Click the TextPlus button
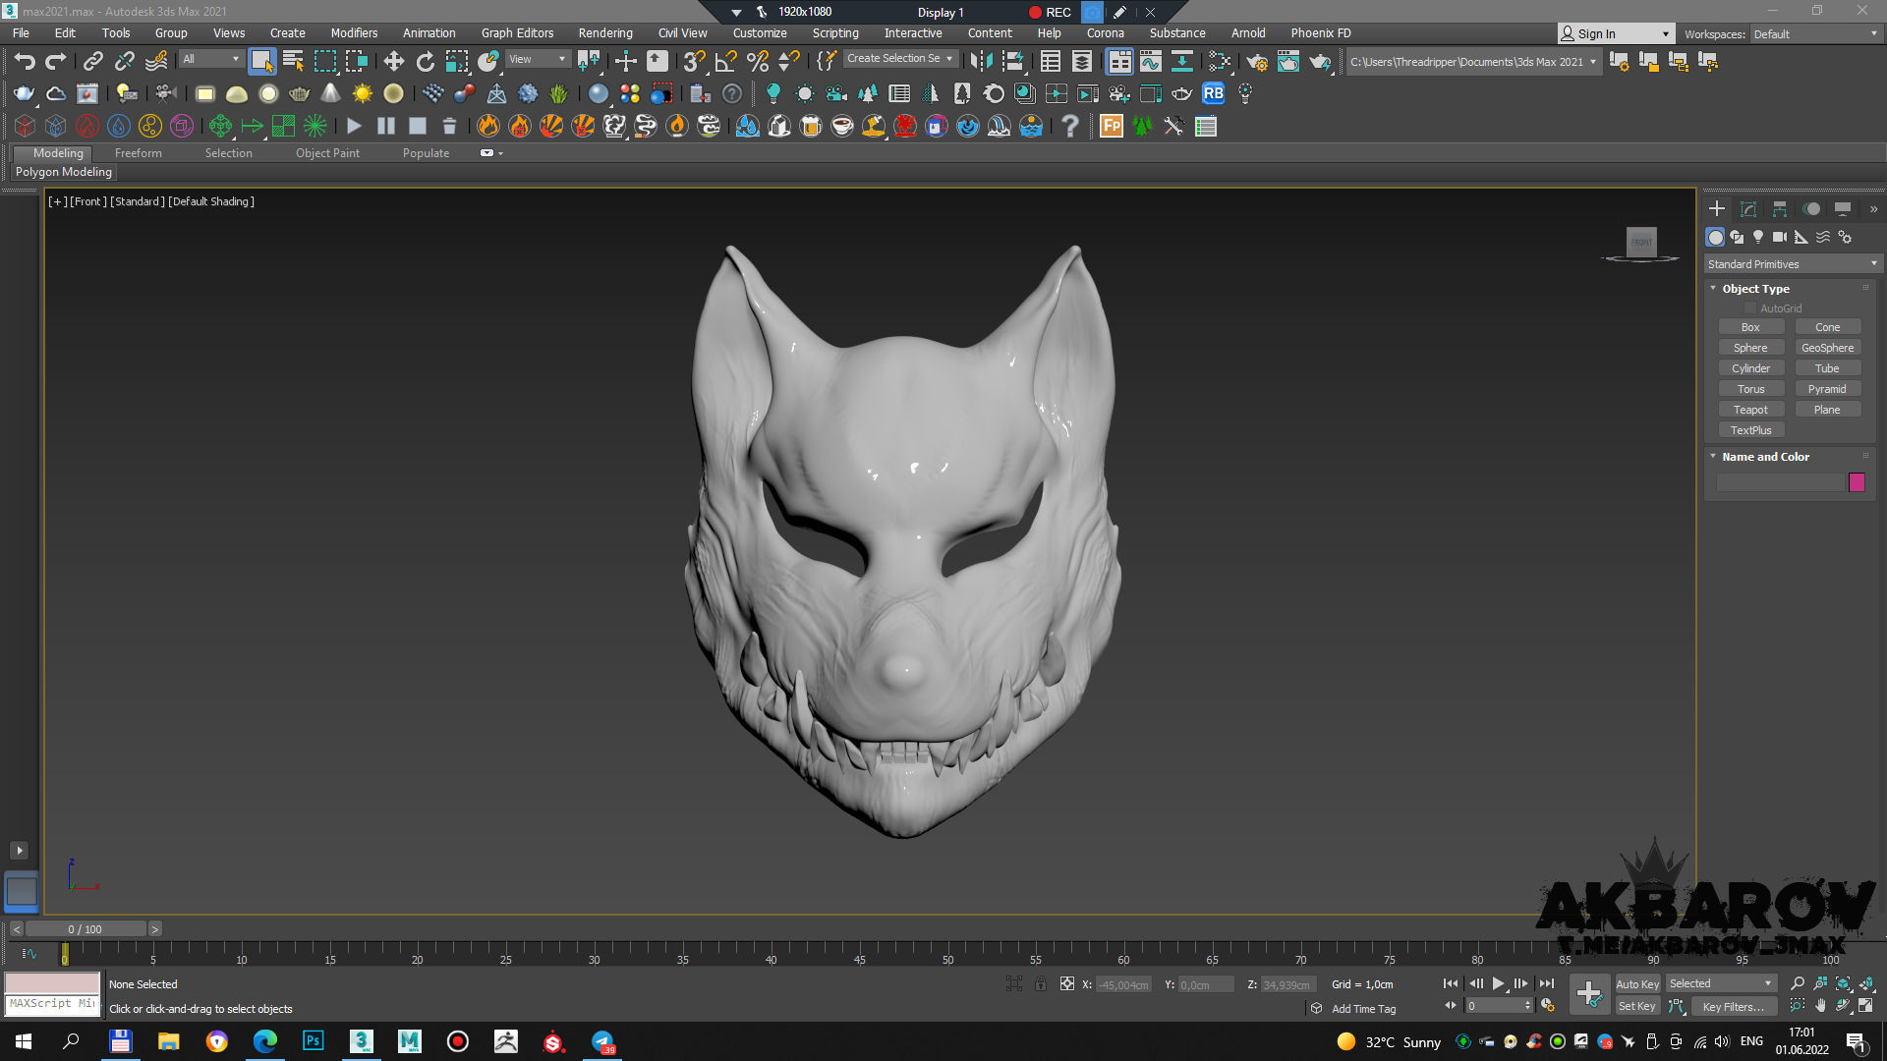The image size is (1887, 1061). (1750, 430)
